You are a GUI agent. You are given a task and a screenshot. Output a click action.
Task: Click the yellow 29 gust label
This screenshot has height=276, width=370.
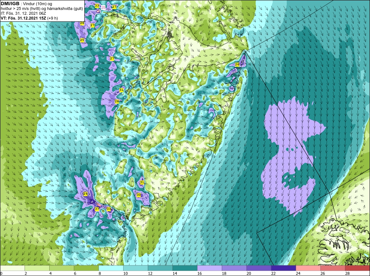[x=85, y=194]
